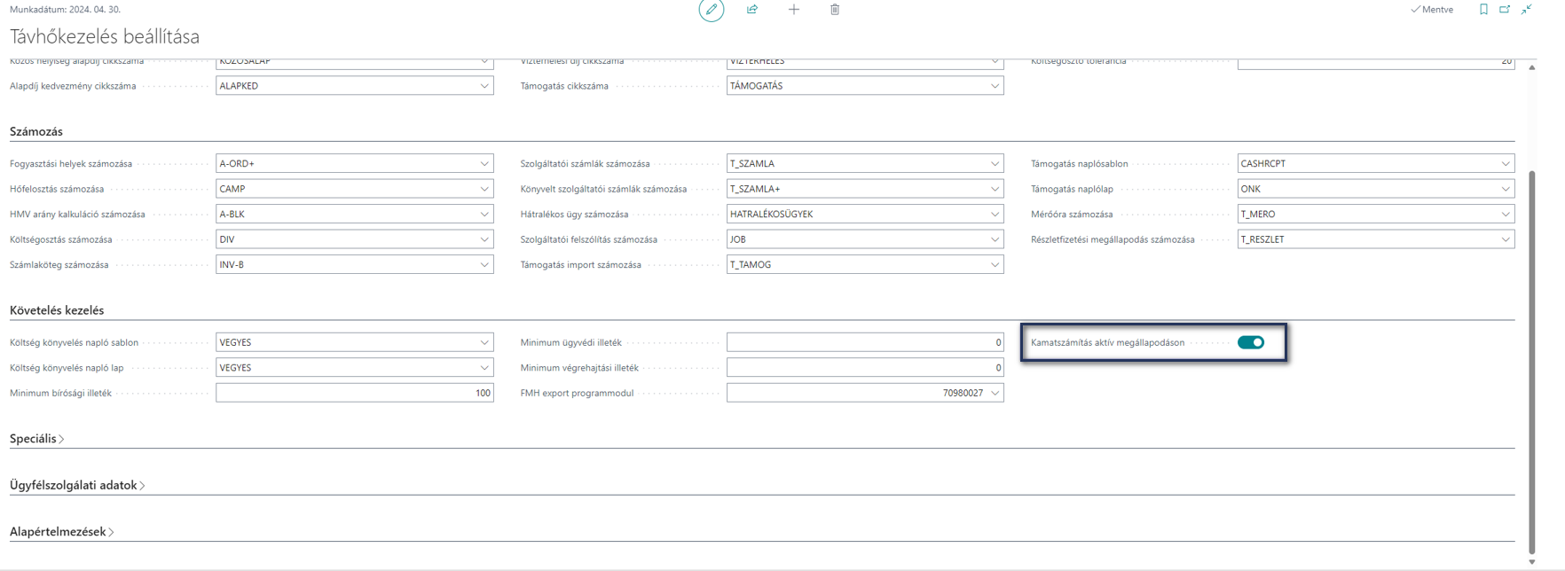
Task: Click the collapse page arrows icon
Action: pyautogui.click(x=1527, y=10)
